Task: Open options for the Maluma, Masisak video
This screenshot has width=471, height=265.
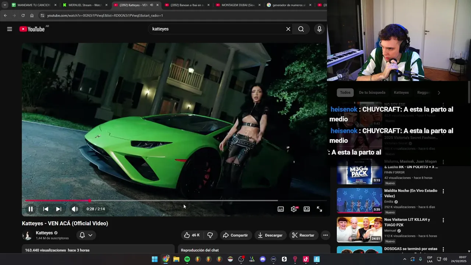Action: (x=443, y=162)
